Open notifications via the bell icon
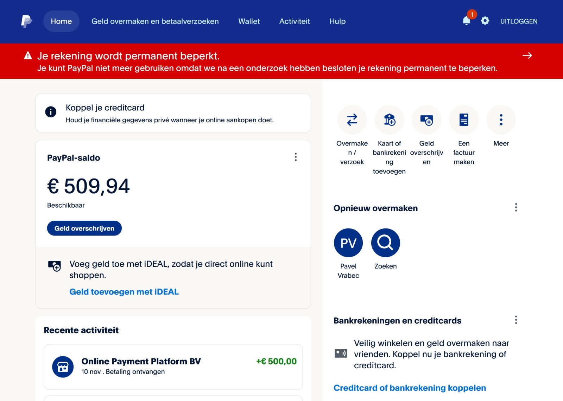 tap(466, 21)
